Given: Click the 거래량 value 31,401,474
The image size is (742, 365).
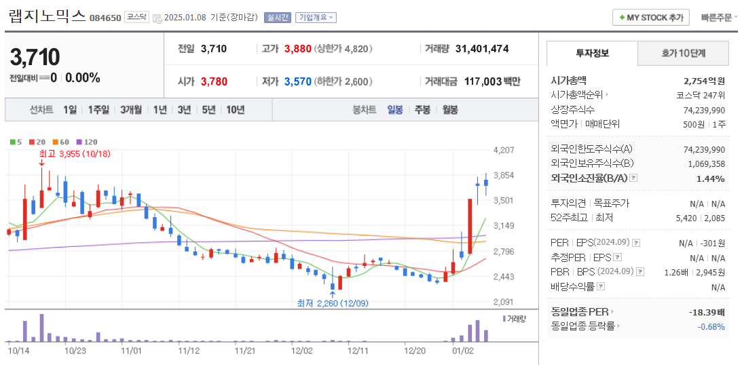Looking at the screenshot, I should coord(482,49).
